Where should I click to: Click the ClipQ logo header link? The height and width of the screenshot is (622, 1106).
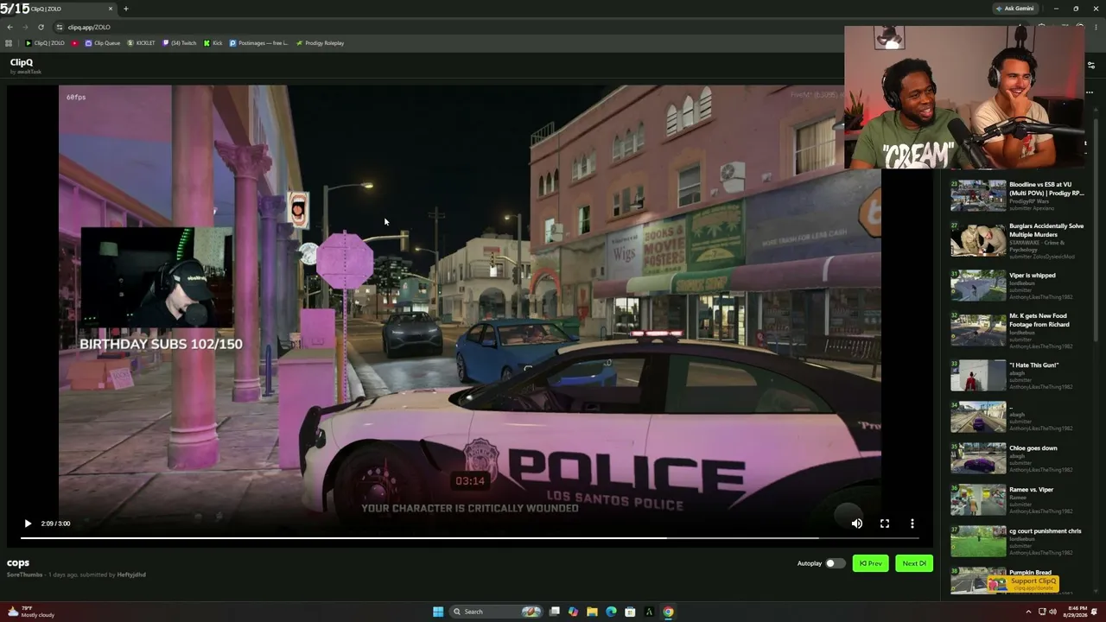(x=22, y=62)
